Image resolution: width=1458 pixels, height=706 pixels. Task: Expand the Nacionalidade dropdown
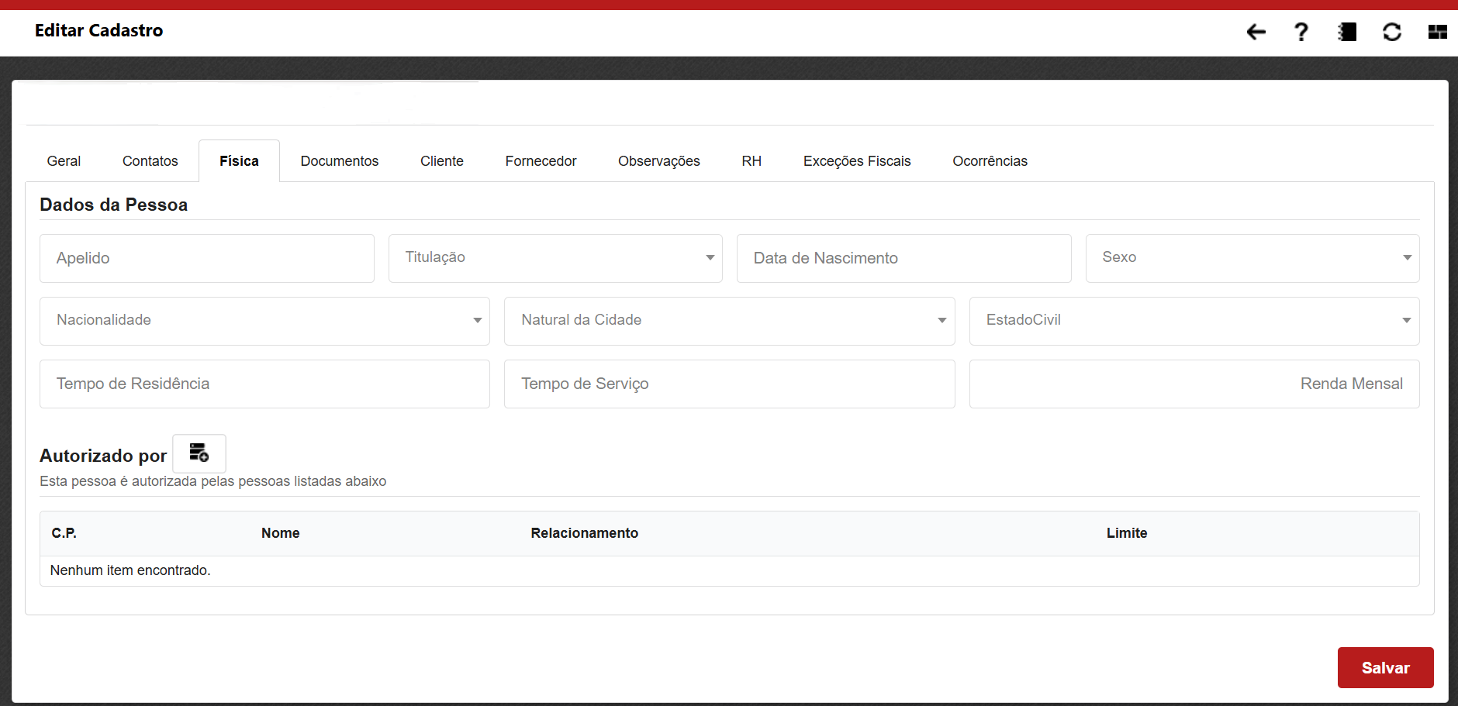tap(264, 321)
